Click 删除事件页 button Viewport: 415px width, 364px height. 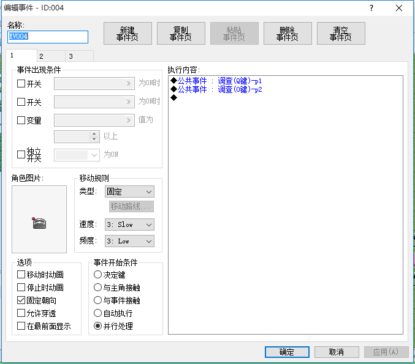[x=287, y=34]
